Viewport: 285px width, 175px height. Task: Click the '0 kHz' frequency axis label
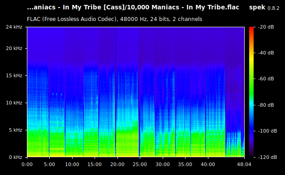point(16,157)
